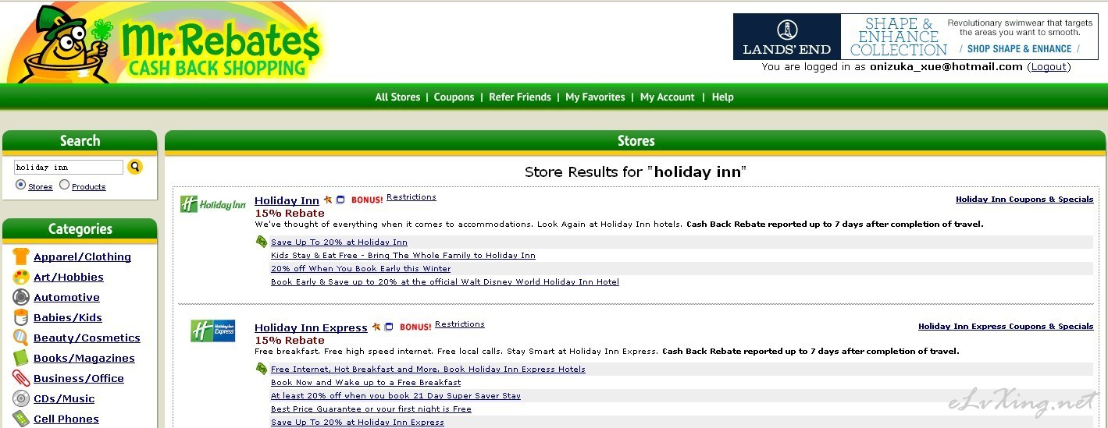Open the Coupons menu item
1108x428 pixels.
pyautogui.click(x=454, y=97)
